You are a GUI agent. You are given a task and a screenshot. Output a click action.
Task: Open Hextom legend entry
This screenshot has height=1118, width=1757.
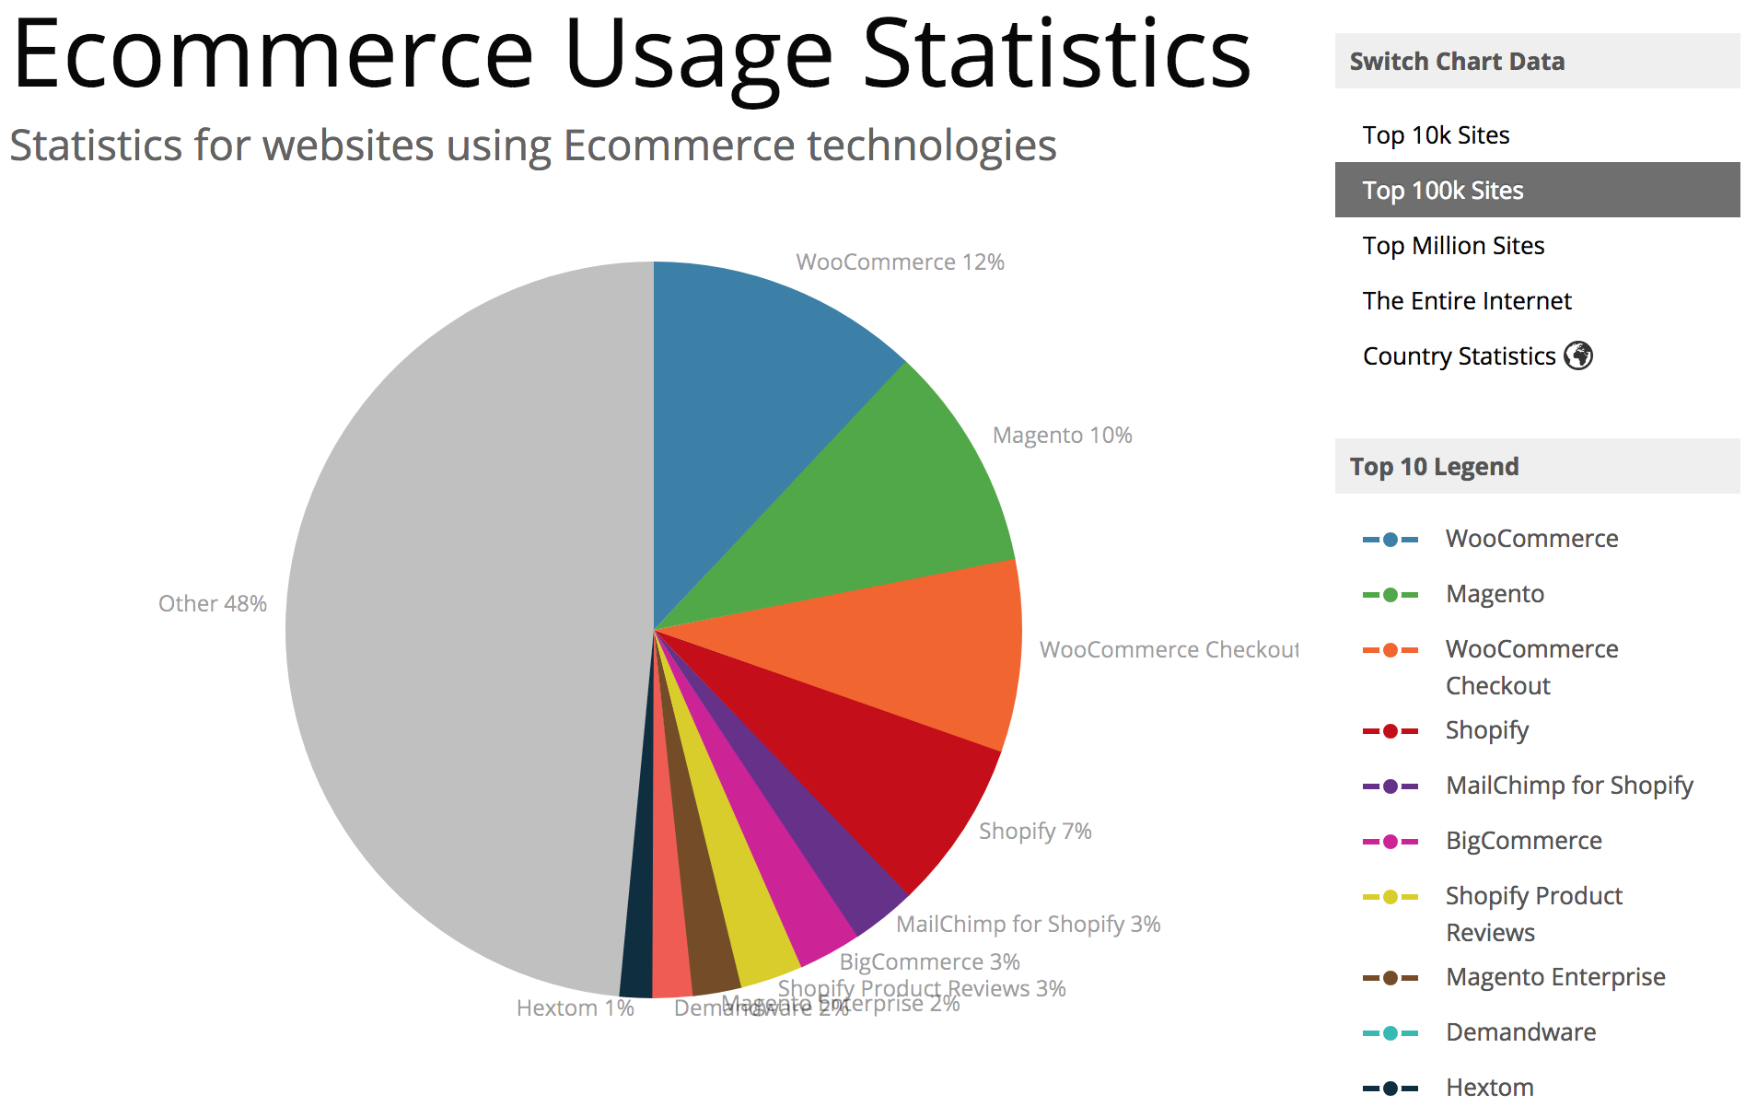[x=1489, y=1088]
